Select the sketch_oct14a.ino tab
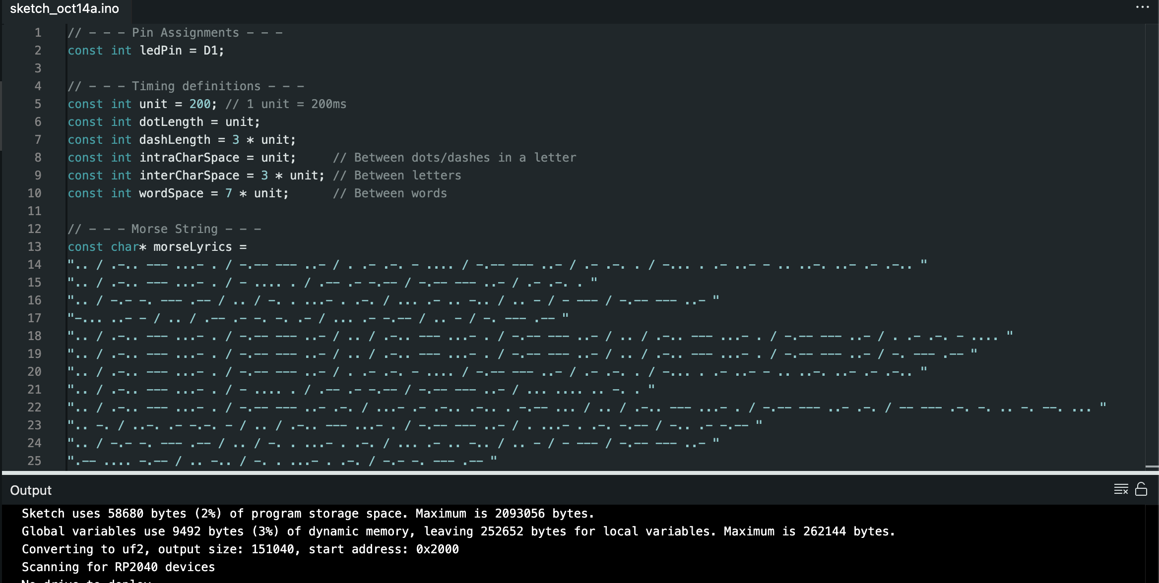Viewport: 1159px width, 583px height. point(64,8)
